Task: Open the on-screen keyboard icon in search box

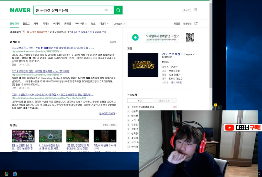Action: [x=106, y=10]
